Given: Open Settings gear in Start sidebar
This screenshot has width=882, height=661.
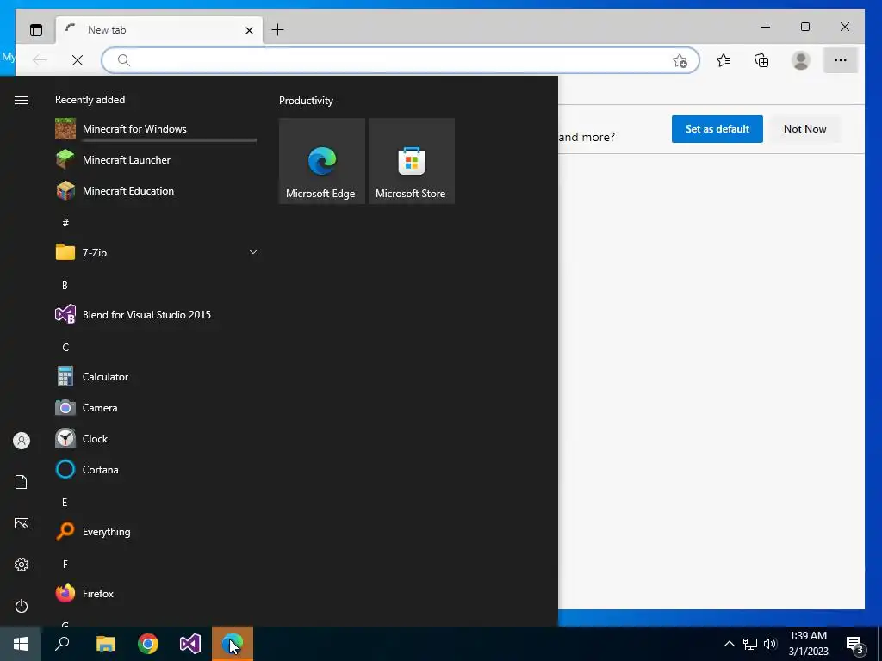Looking at the screenshot, I should pyautogui.click(x=22, y=565).
